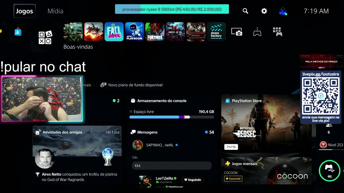Image resolution: width=344 pixels, height=193 pixels.
Task: Open the Share Factory Studio app
Action: (216, 32)
